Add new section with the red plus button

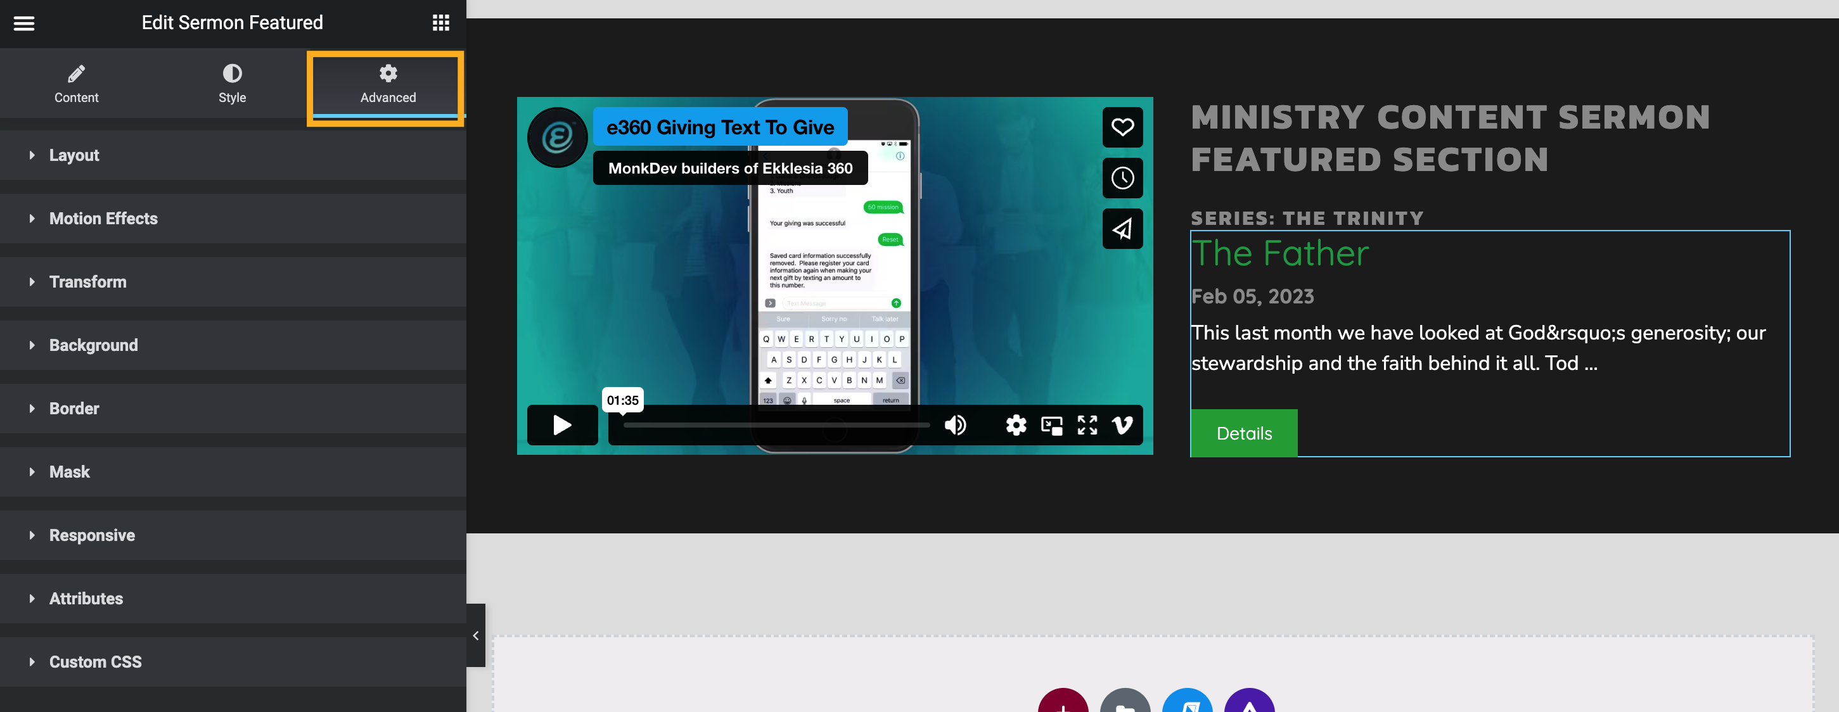coord(1063,701)
